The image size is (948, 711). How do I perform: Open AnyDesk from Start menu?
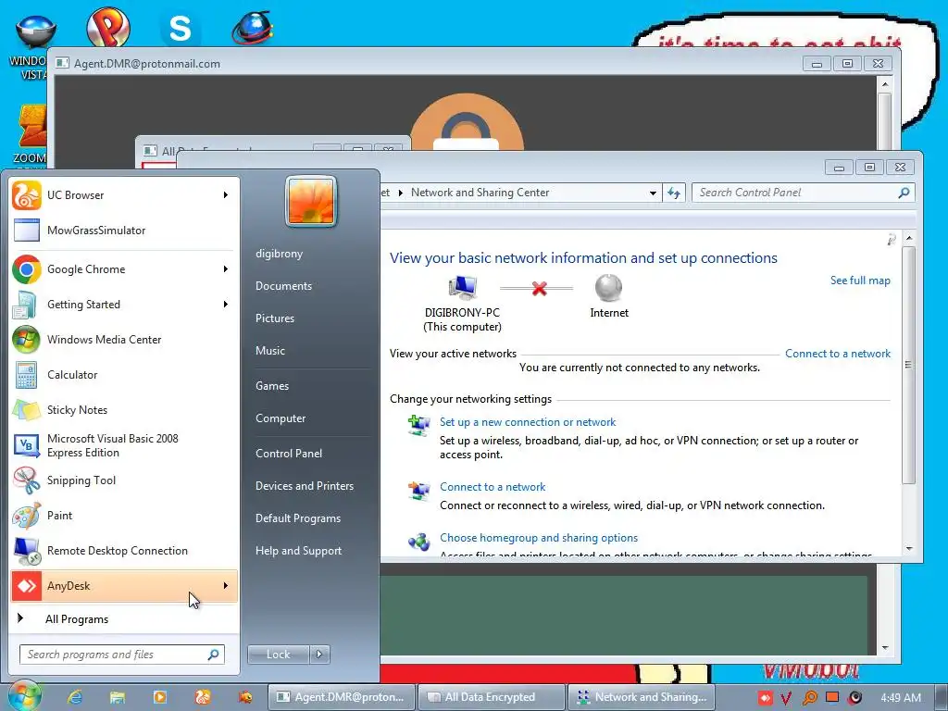pos(124,586)
